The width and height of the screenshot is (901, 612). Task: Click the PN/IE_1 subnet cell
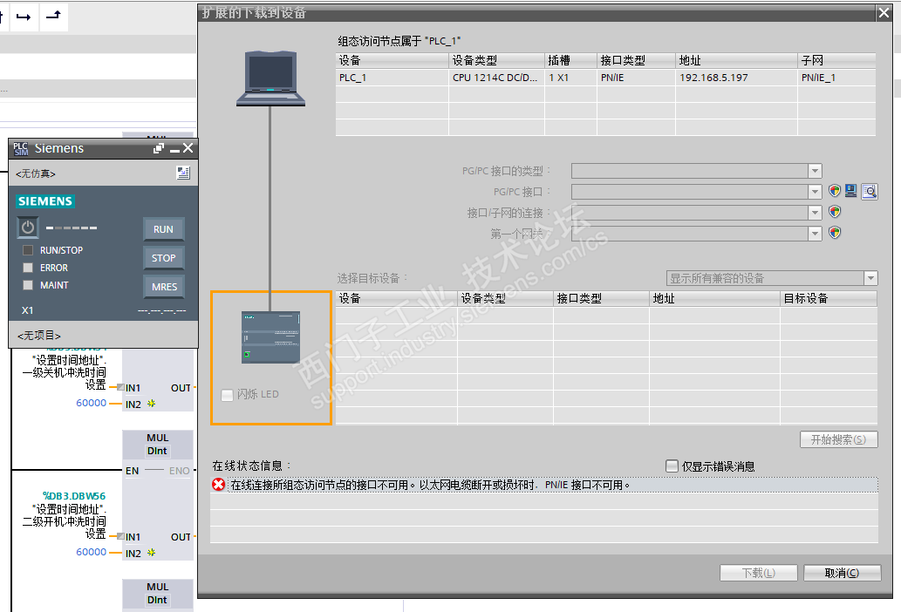tap(836, 78)
